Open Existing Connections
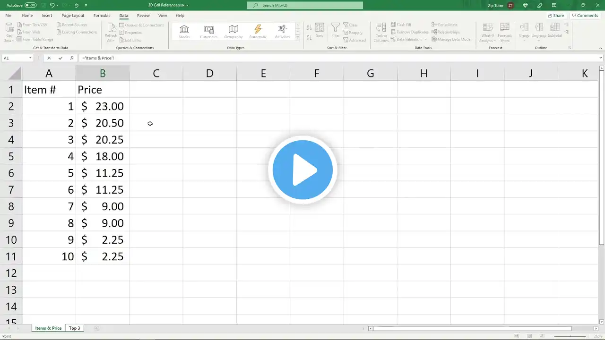This screenshot has width=605, height=340. 77,32
